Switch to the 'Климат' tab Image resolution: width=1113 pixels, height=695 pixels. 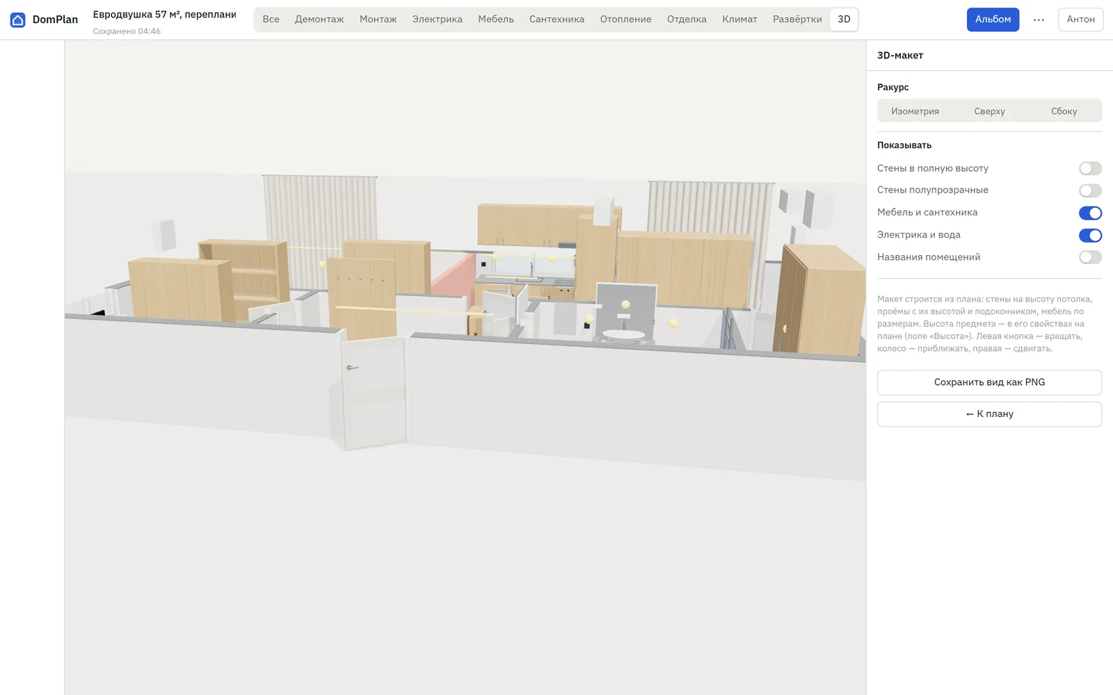click(739, 19)
